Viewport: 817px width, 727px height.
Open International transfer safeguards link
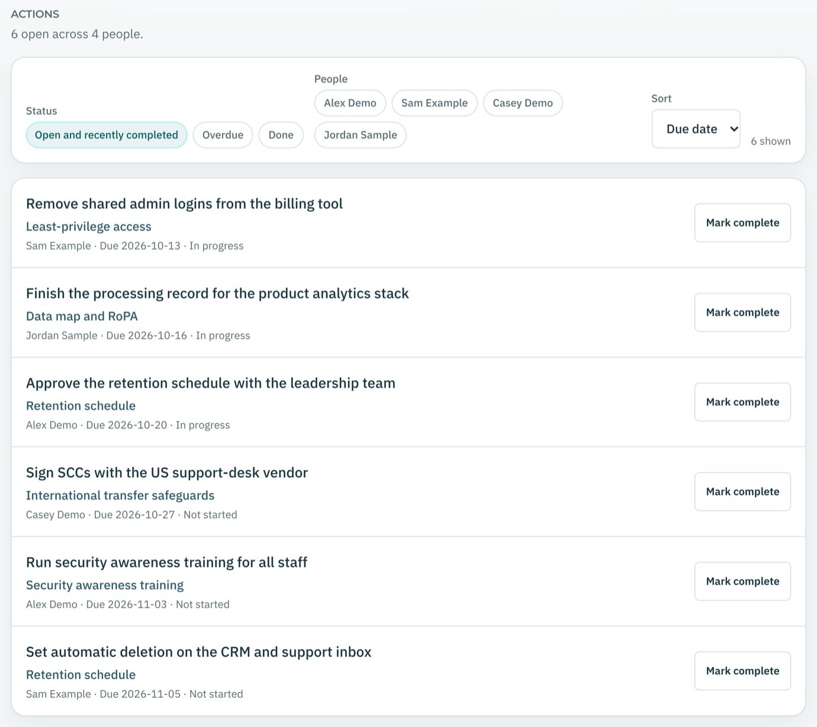(x=120, y=496)
